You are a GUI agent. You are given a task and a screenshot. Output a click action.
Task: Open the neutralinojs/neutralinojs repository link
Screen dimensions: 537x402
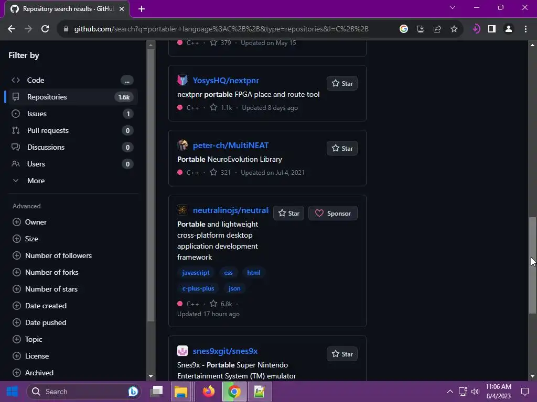(231, 210)
